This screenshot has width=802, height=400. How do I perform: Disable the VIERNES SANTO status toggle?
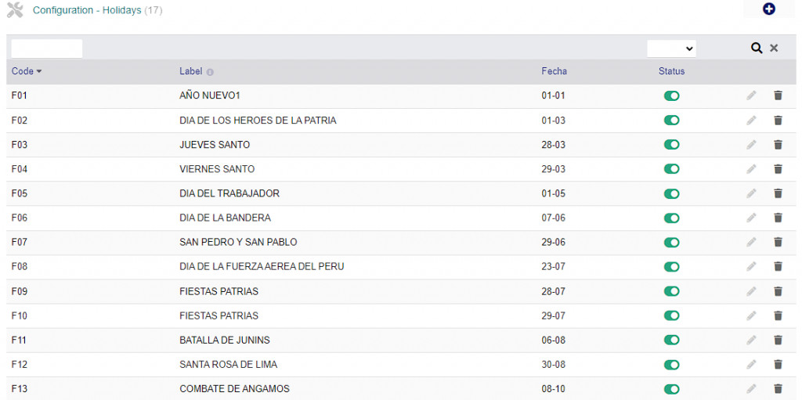[671, 169]
